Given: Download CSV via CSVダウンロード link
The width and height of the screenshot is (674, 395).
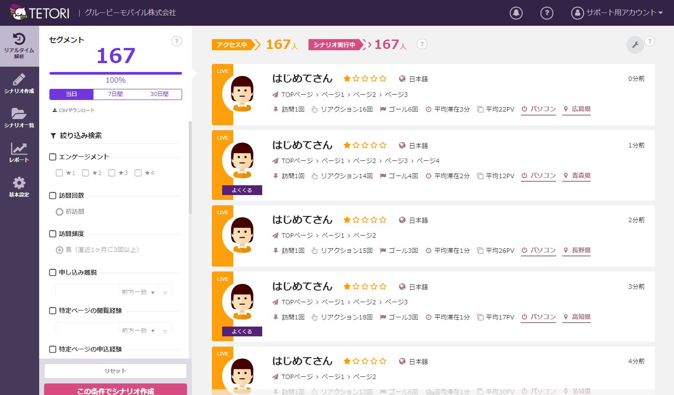Looking at the screenshot, I should click(73, 110).
